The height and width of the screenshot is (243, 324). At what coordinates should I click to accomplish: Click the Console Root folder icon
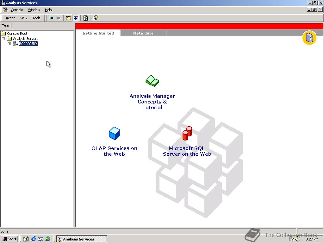(3, 34)
